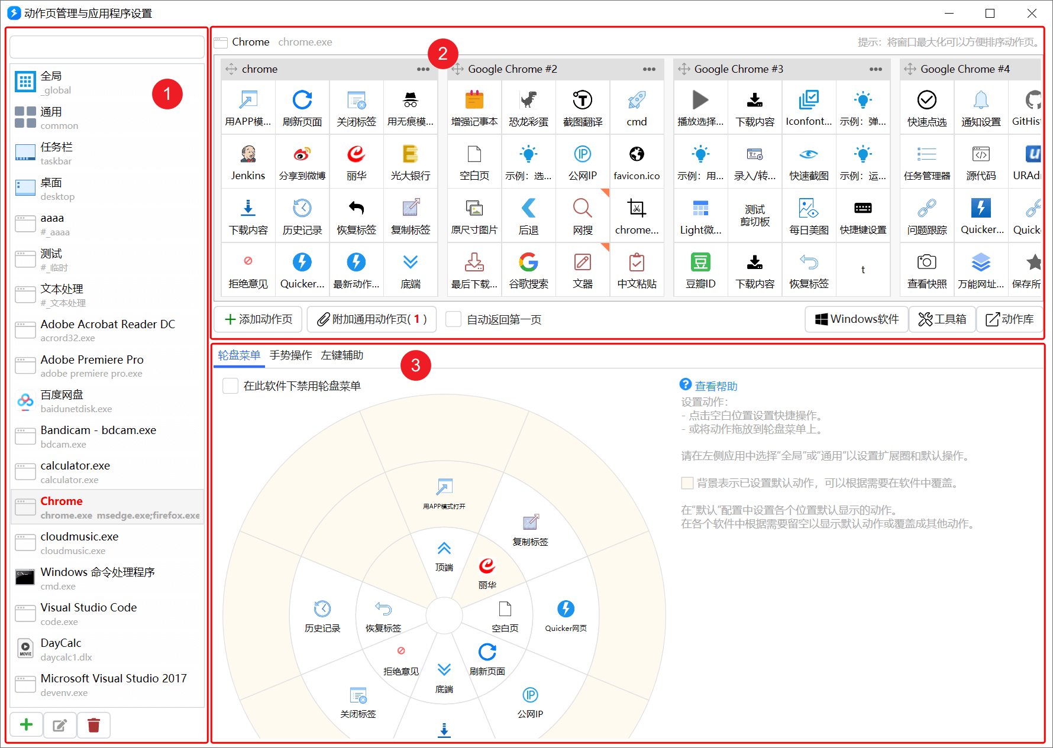Select the 问题跟踪 link action
Viewport: 1053px width, 748px height.
pyautogui.click(x=927, y=216)
